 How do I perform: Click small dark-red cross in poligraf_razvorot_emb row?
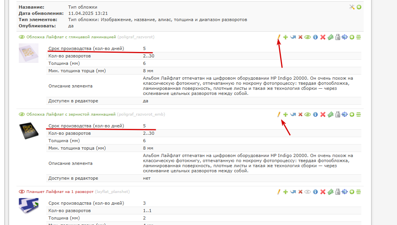click(x=300, y=114)
